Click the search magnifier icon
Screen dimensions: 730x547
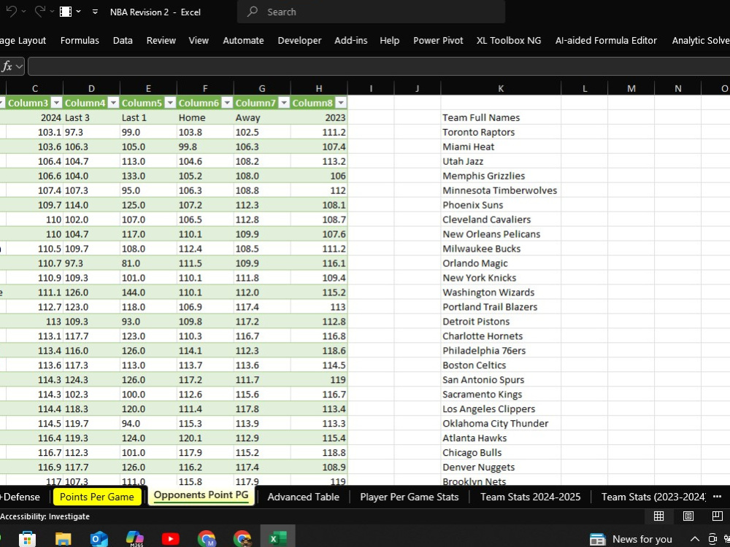pyautogui.click(x=253, y=12)
